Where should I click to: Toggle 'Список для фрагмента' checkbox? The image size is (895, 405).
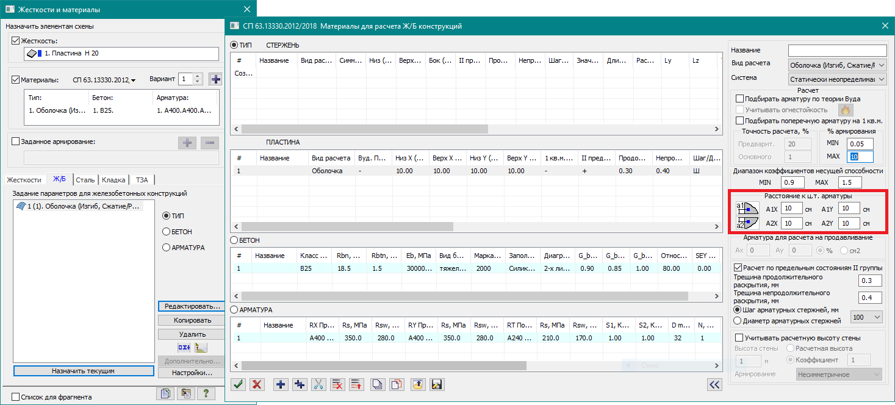[x=16, y=397]
